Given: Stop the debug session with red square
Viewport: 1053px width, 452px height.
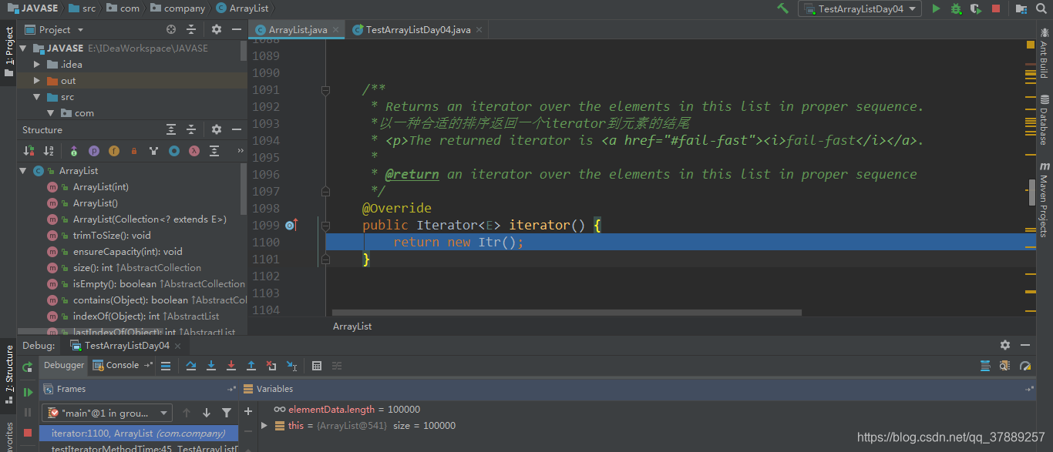Looking at the screenshot, I should click(28, 433).
